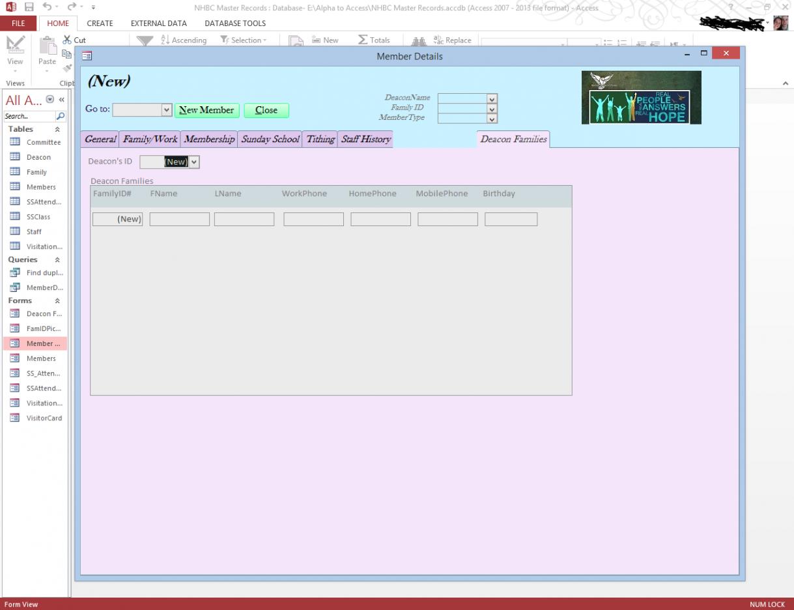Click the Real People Real Hope banner image
Screen dimensions: 794x610
642,97
